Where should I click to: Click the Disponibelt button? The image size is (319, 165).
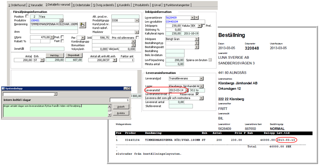pos(74,55)
